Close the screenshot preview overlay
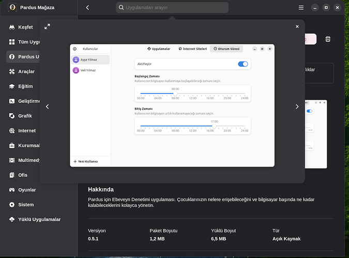This screenshot has width=349, height=258. tap(297, 26)
